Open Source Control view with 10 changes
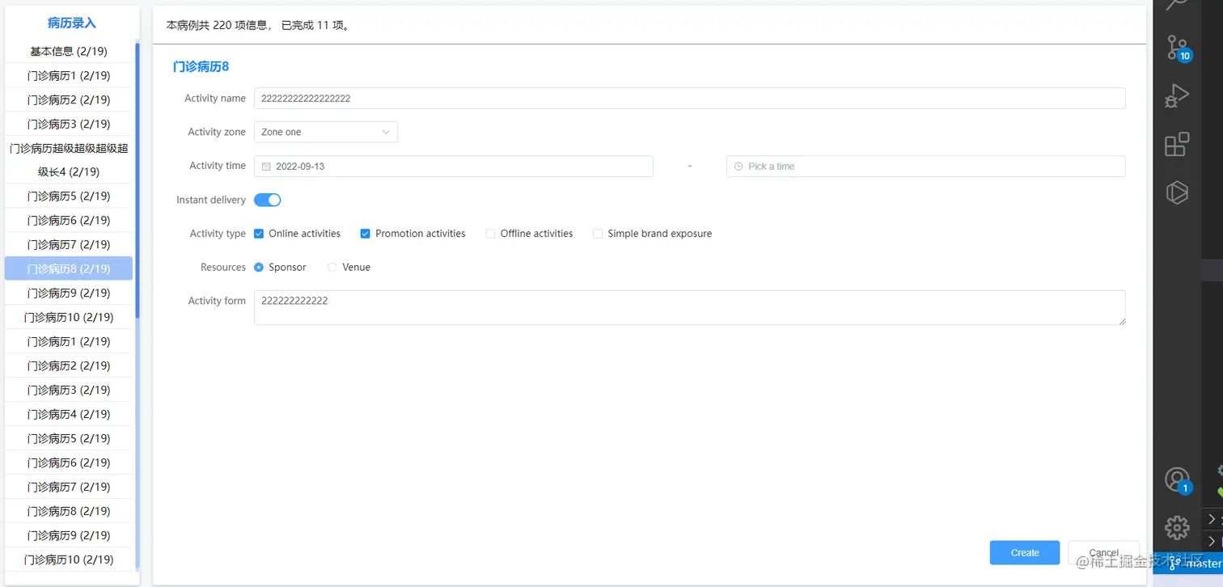 [x=1177, y=47]
